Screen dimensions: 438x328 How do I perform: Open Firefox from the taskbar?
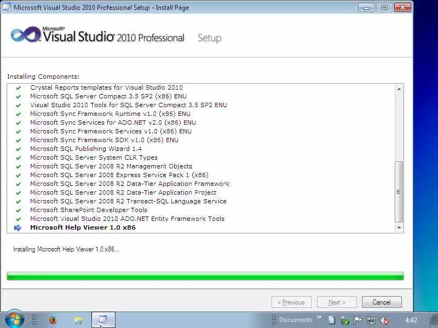(x=53, y=320)
